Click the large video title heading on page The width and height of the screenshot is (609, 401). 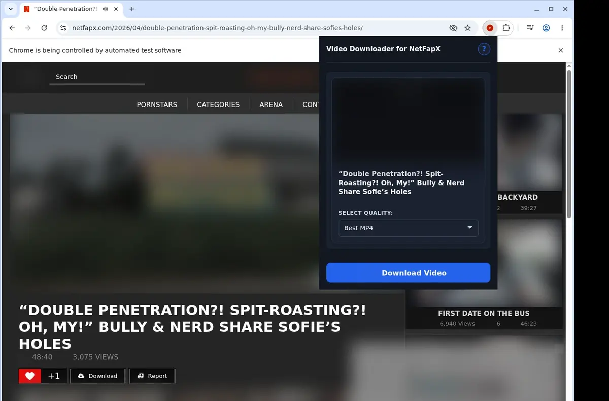(192, 327)
